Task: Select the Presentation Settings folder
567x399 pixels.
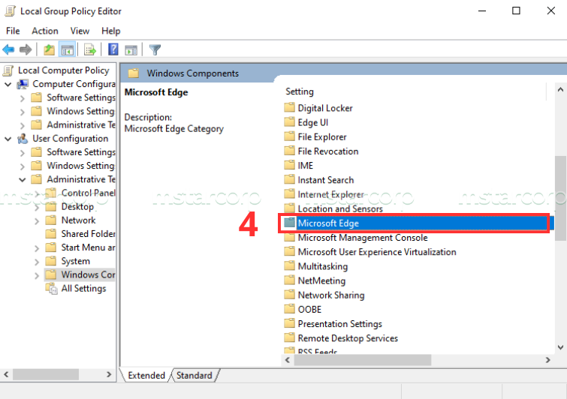Action: [x=340, y=324]
